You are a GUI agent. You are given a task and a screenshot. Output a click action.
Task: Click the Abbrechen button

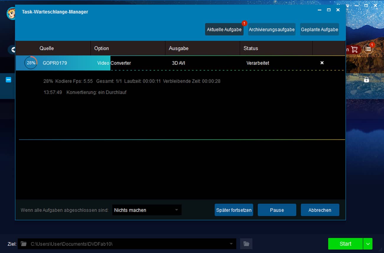pyautogui.click(x=320, y=210)
